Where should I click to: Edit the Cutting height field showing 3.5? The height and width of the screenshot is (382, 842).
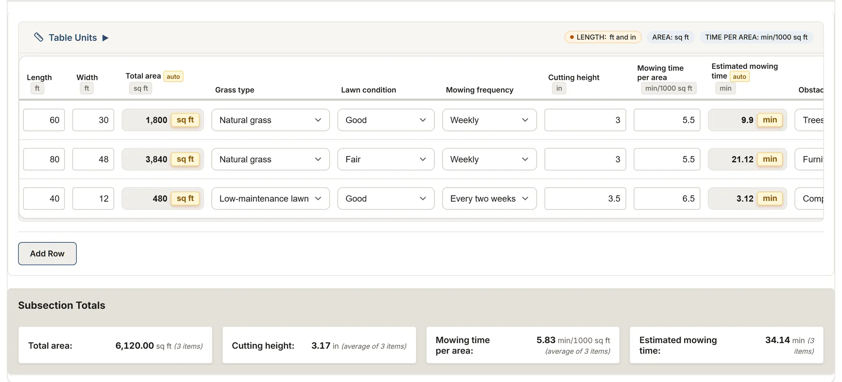point(585,199)
